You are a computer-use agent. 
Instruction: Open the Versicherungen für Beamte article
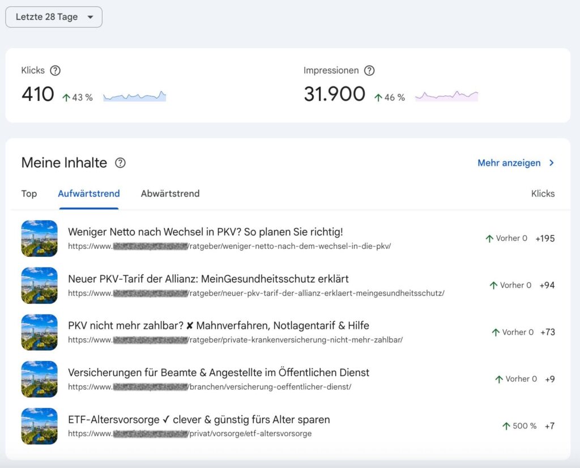pos(218,372)
